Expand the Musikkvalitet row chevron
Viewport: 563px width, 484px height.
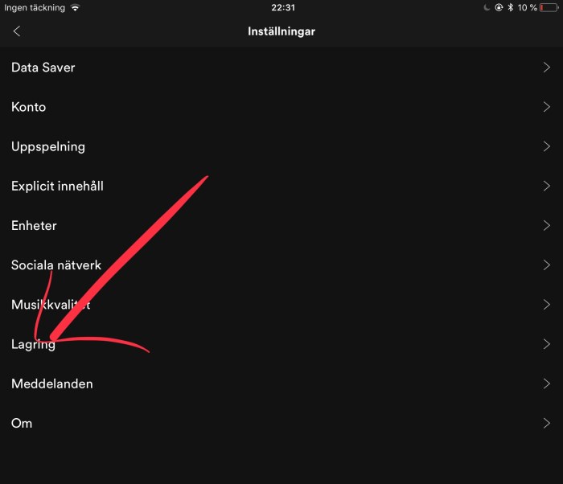click(x=546, y=305)
